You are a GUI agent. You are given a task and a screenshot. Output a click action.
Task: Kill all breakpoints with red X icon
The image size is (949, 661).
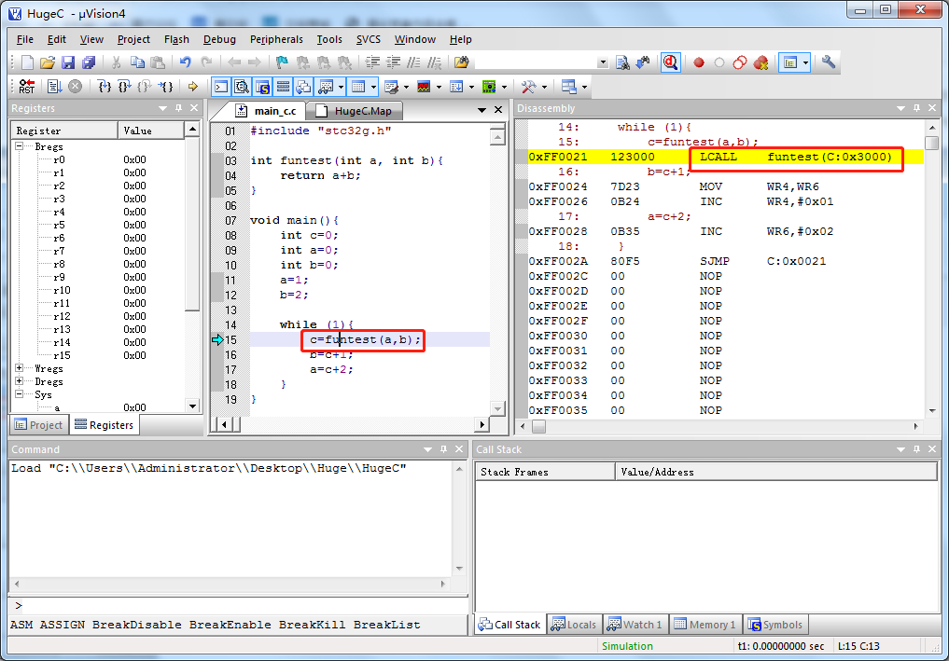tap(761, 62)
